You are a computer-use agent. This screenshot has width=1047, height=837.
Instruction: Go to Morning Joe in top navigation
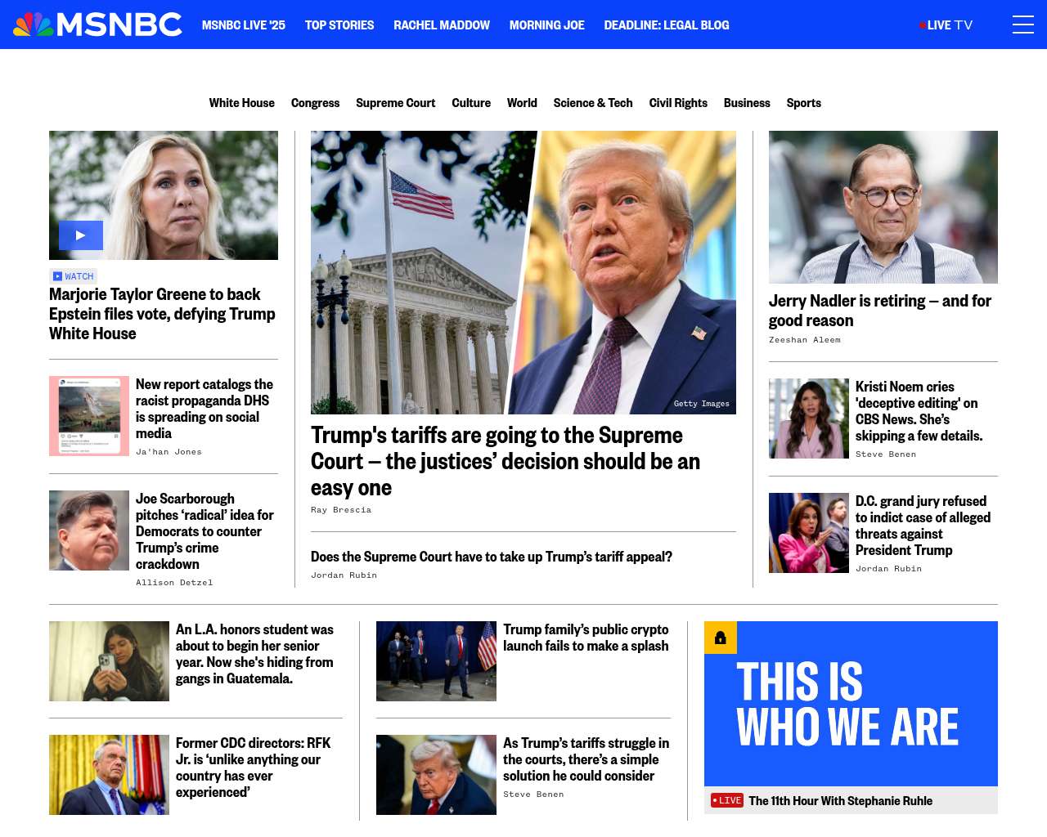pyautogui.click(x=546, y=25)
